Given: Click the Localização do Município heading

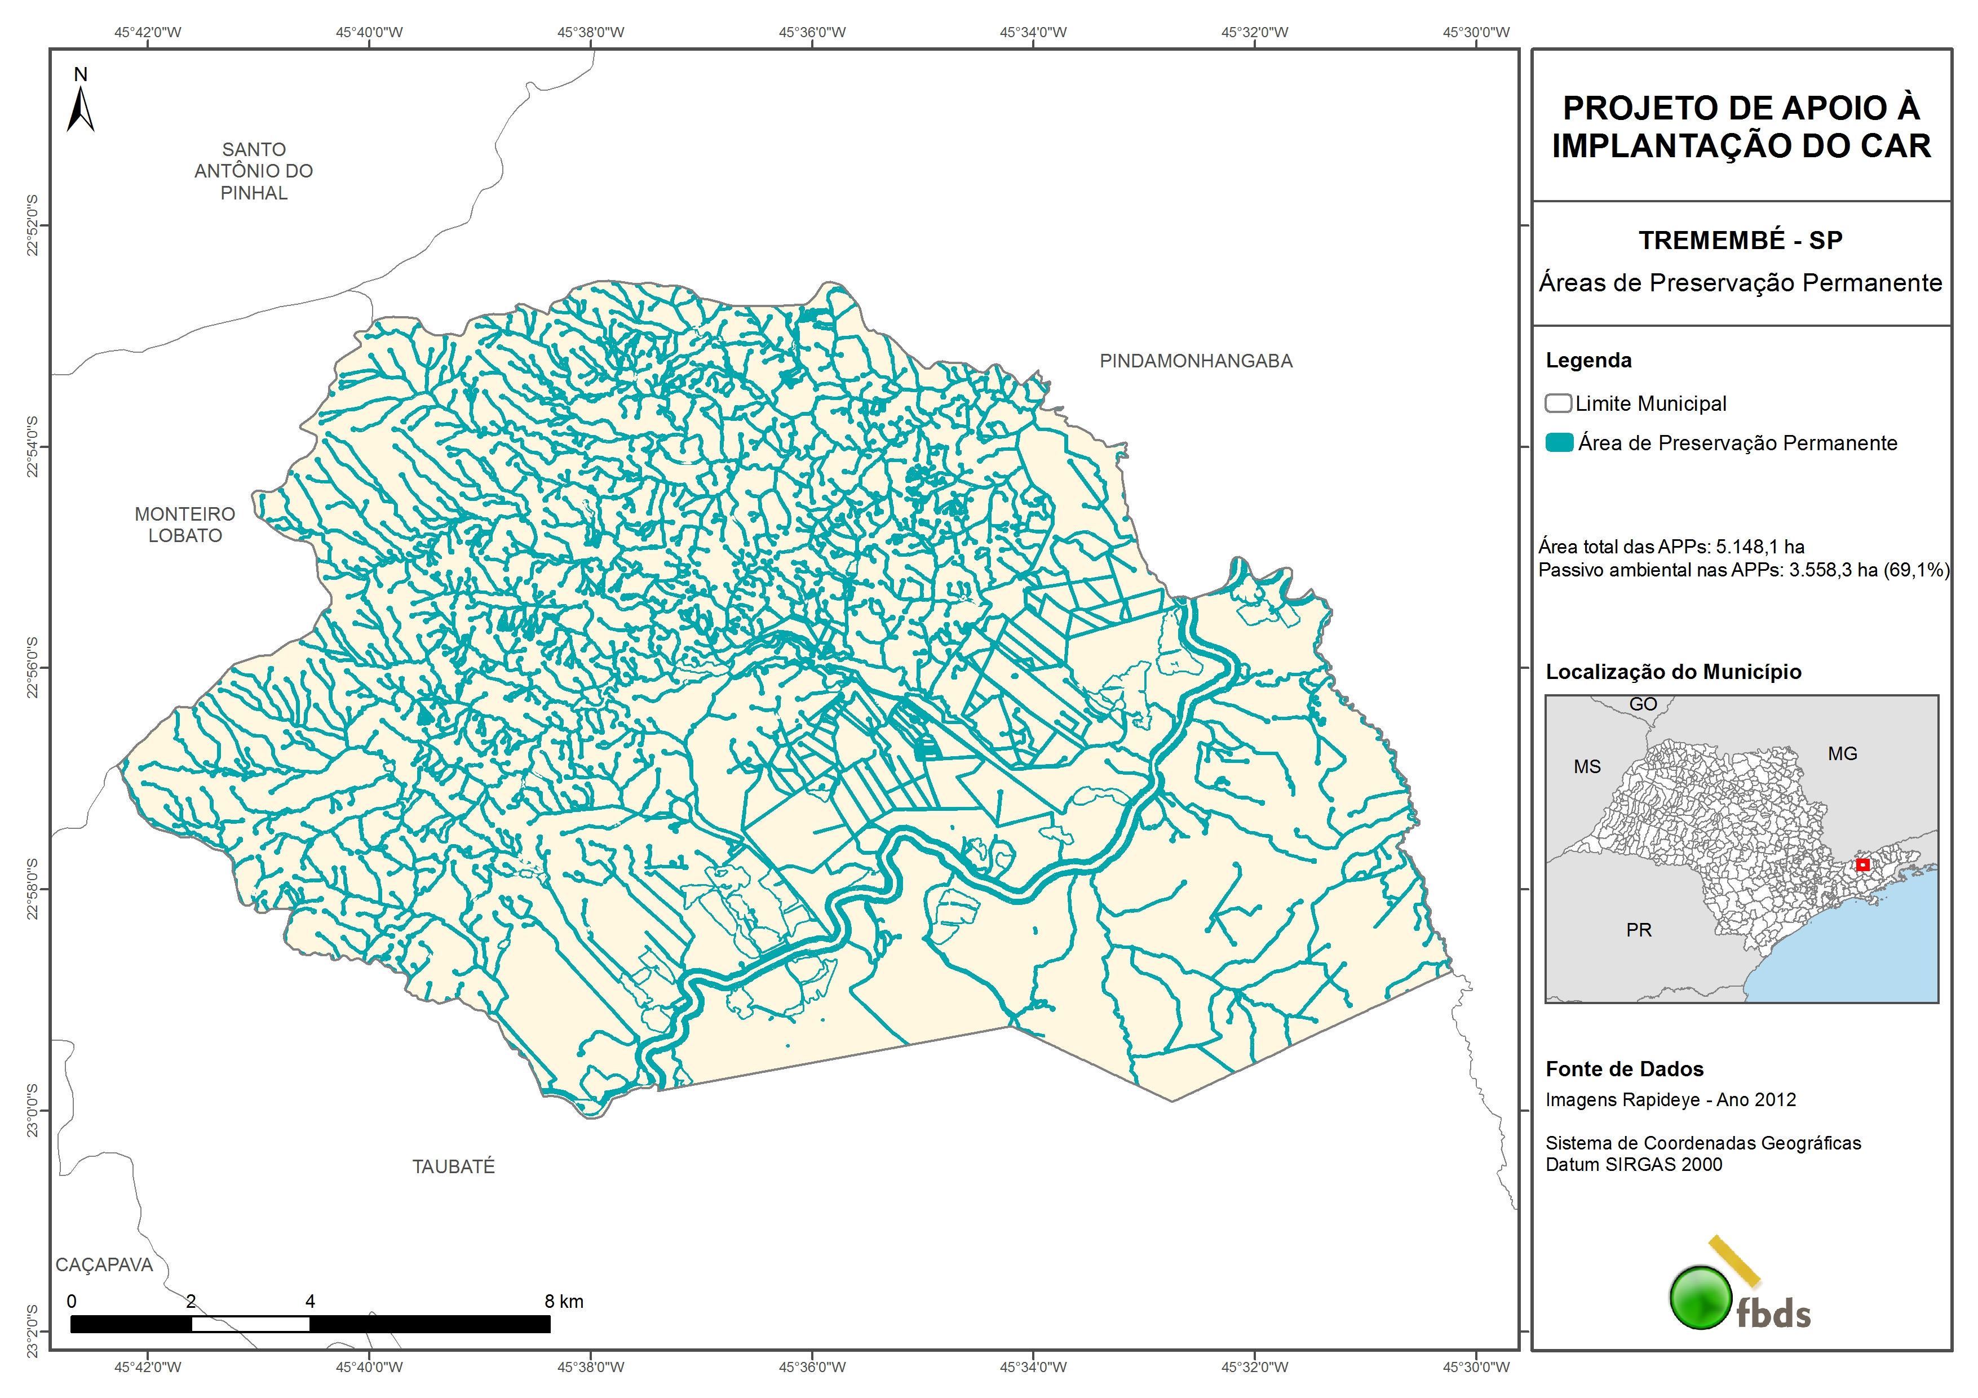Looking at the screenshot, I should tap(1673, 672).
